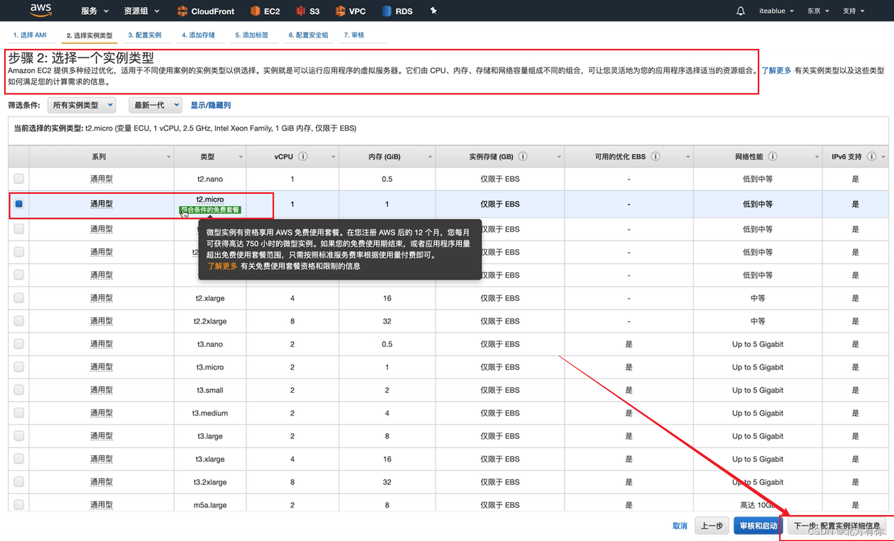Select the t2.xlarge instance checkbox

[19, 298]
